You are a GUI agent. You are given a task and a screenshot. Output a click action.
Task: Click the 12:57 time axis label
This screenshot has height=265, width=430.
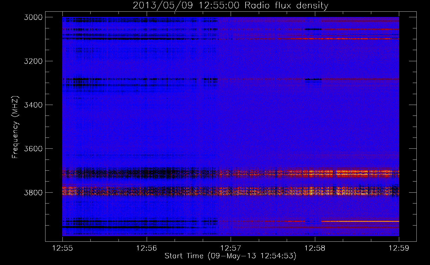pos(231,248)
